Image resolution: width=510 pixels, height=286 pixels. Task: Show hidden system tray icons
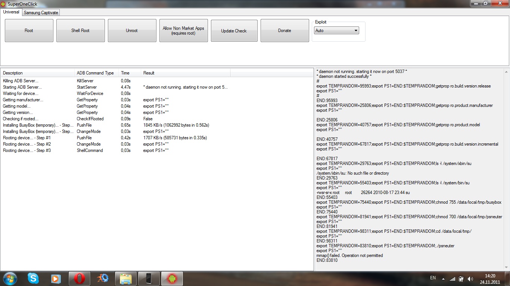click(444, 279)
